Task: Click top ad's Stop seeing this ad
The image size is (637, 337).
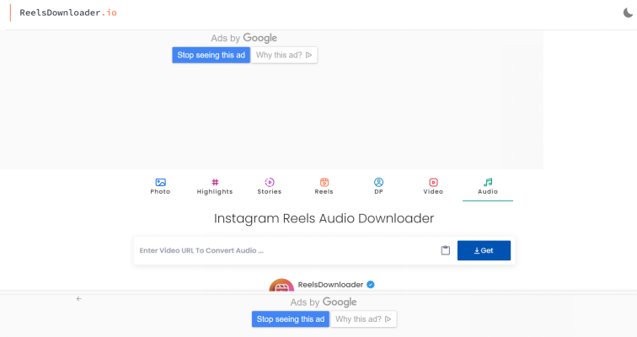Action: pos(211,56)
